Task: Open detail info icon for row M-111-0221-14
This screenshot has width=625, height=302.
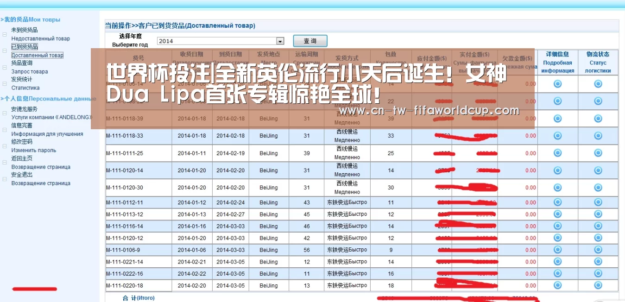Action: 558,262
